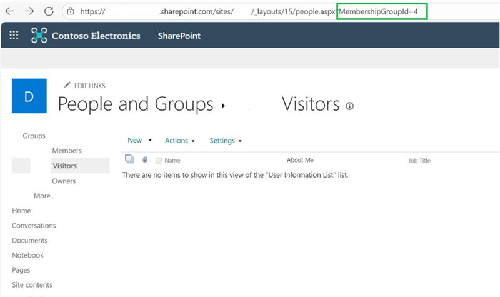Click the Contoso Electronics drone logo
The height and width of the screenshot is (297, 500).
pos(39,35)
